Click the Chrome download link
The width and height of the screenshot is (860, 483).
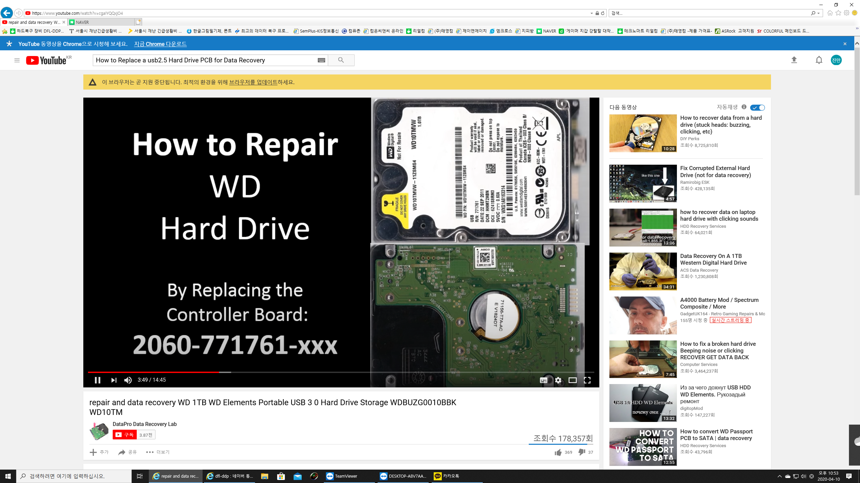[x=160, y=44]
